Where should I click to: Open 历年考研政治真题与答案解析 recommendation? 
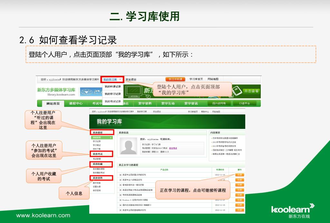pos(225,138)
